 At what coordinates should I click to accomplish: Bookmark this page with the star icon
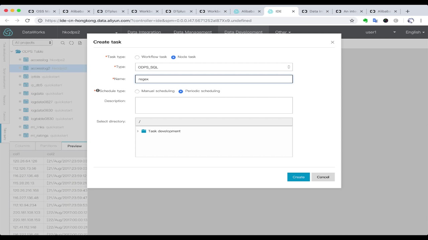pos(352,21)
